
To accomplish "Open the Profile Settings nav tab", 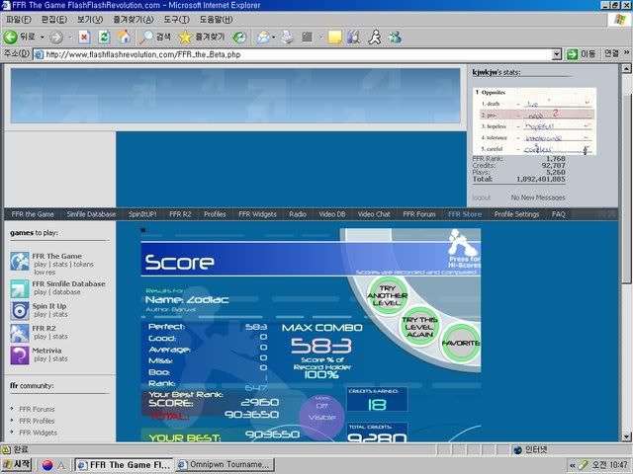I will click(x=516, y=213).
